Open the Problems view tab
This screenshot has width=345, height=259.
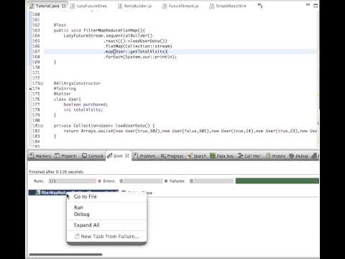click(144, 156)
